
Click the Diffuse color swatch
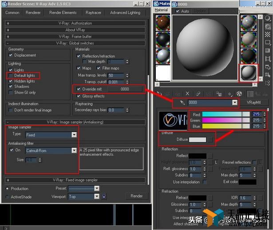point(198,140)
